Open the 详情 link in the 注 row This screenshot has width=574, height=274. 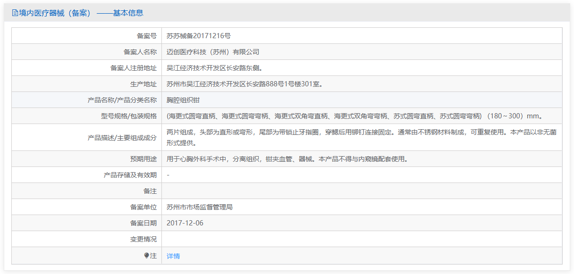[173, 256]
